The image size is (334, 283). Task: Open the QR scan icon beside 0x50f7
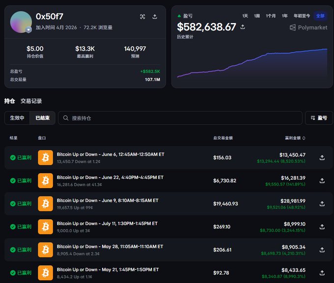click(x=142, y=17)
